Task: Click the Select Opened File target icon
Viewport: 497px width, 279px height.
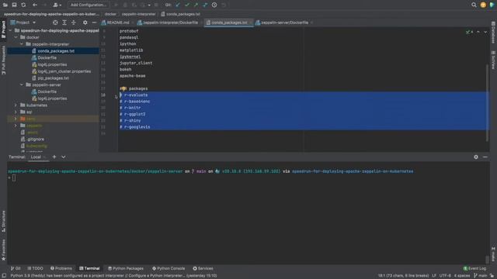Action: click(x=55, y=22)
